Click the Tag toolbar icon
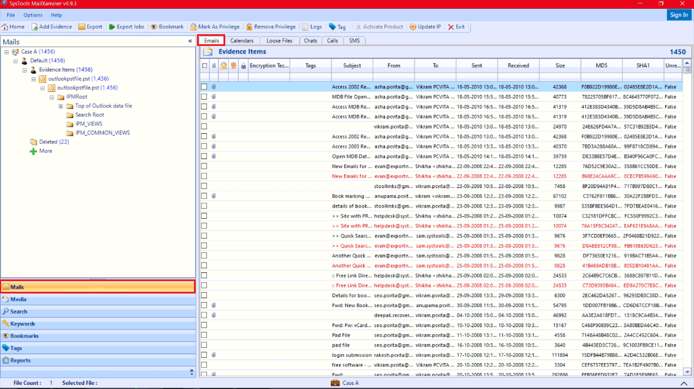The width and height of the screenshot is (694, 389). coord(333,27)
